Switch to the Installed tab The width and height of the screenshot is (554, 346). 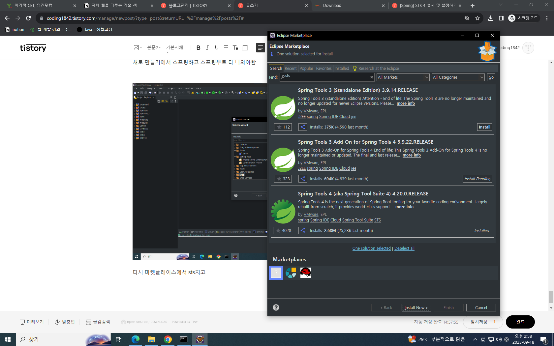tap(342, 69)
